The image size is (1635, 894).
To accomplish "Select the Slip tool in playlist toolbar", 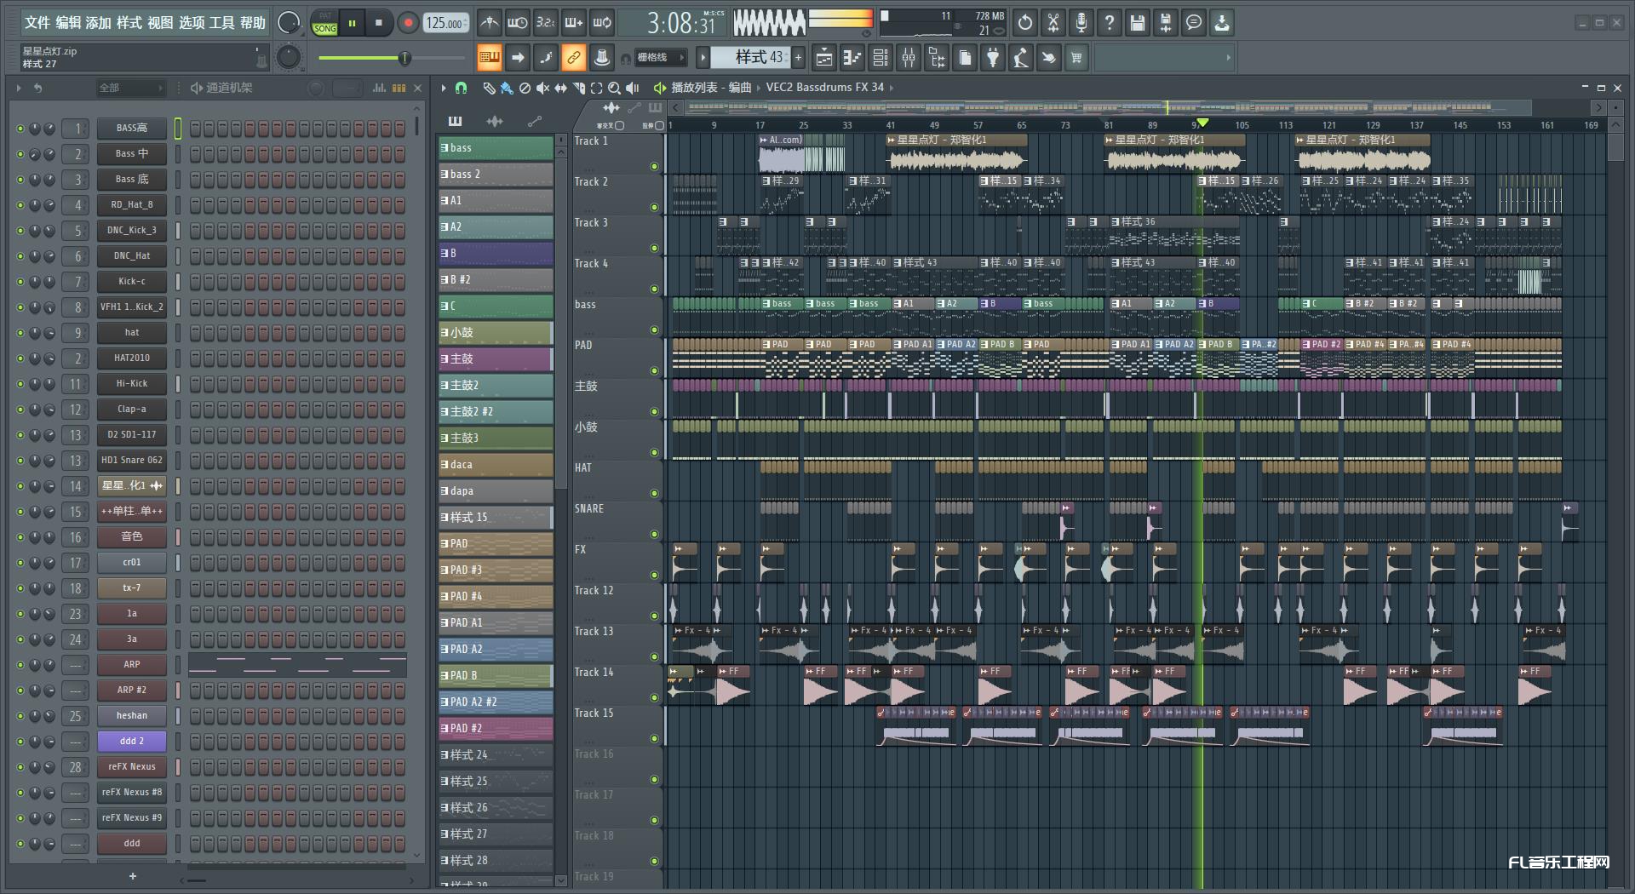I will [x=560, y=88].
